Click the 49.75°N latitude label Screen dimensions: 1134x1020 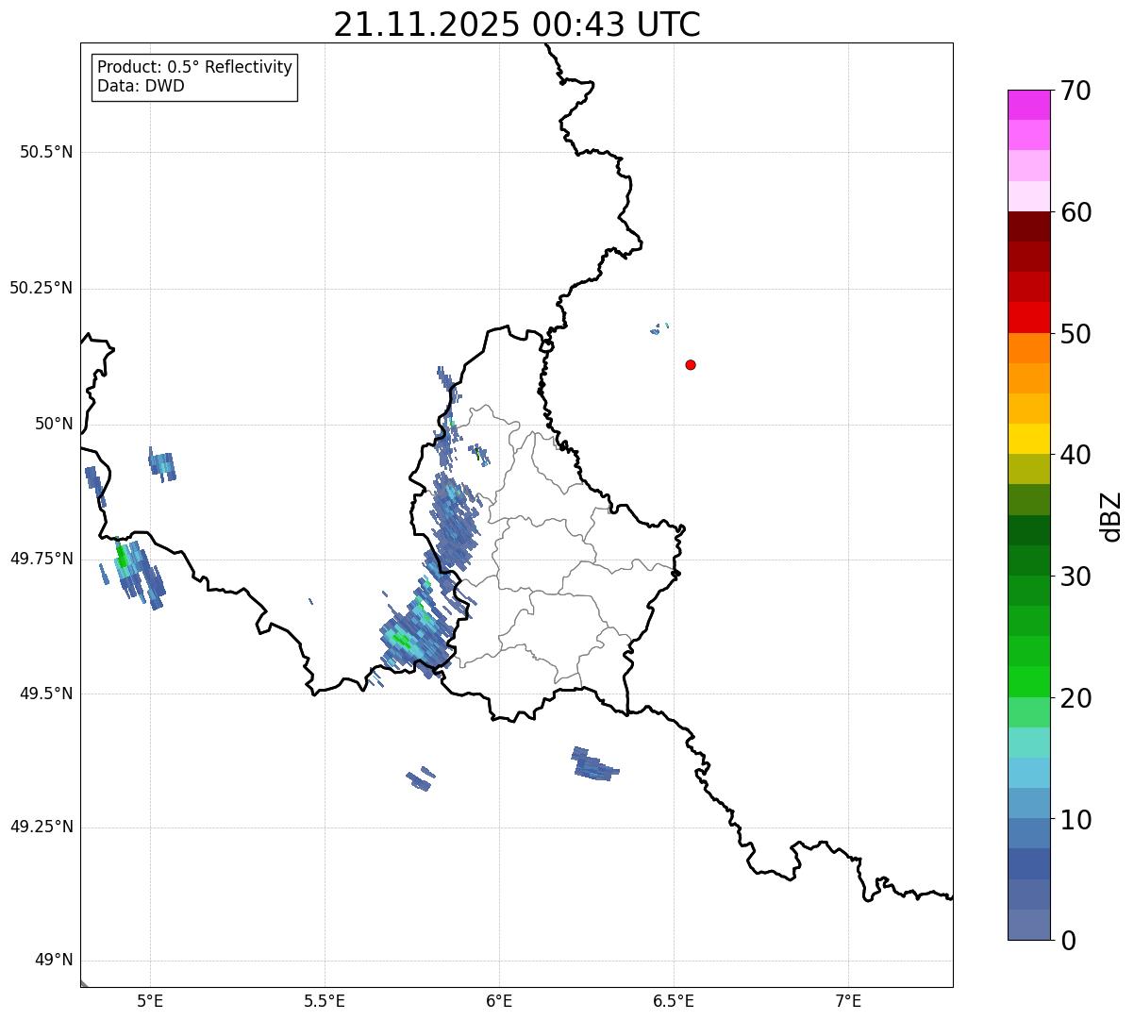tap(42, 559)
